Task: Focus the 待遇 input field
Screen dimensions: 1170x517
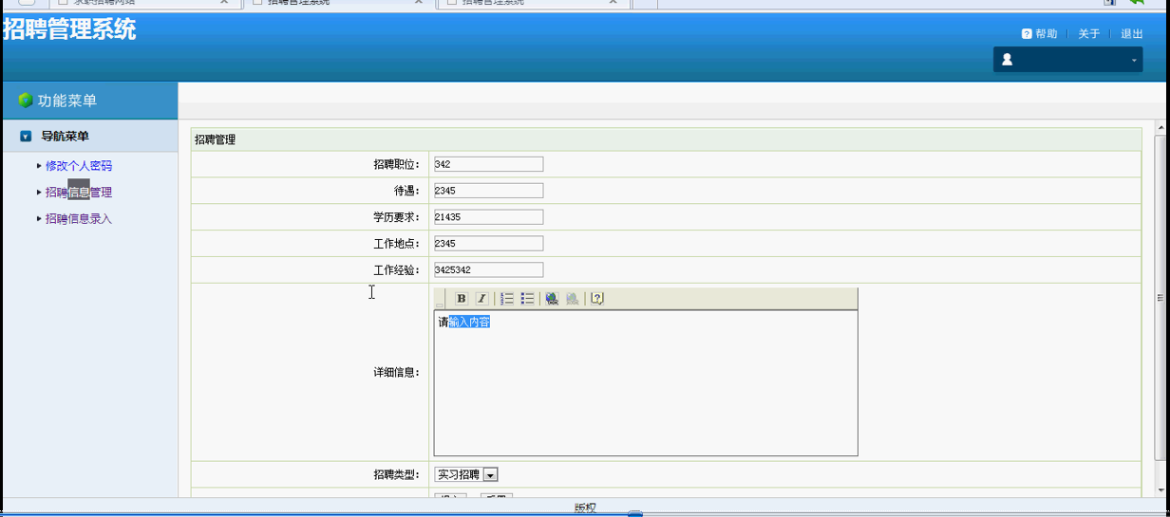Action: [488, 191]
